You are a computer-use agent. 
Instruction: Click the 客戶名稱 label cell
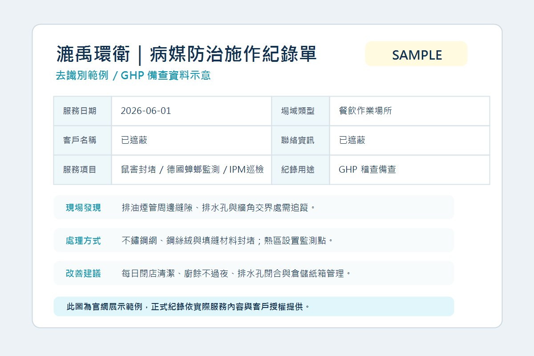click(x=83, y=140)
